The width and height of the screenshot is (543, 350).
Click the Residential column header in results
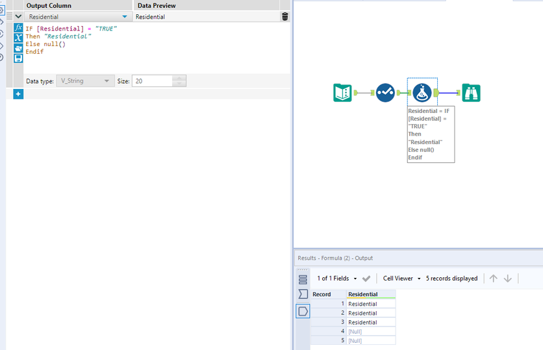click(371, 294)
